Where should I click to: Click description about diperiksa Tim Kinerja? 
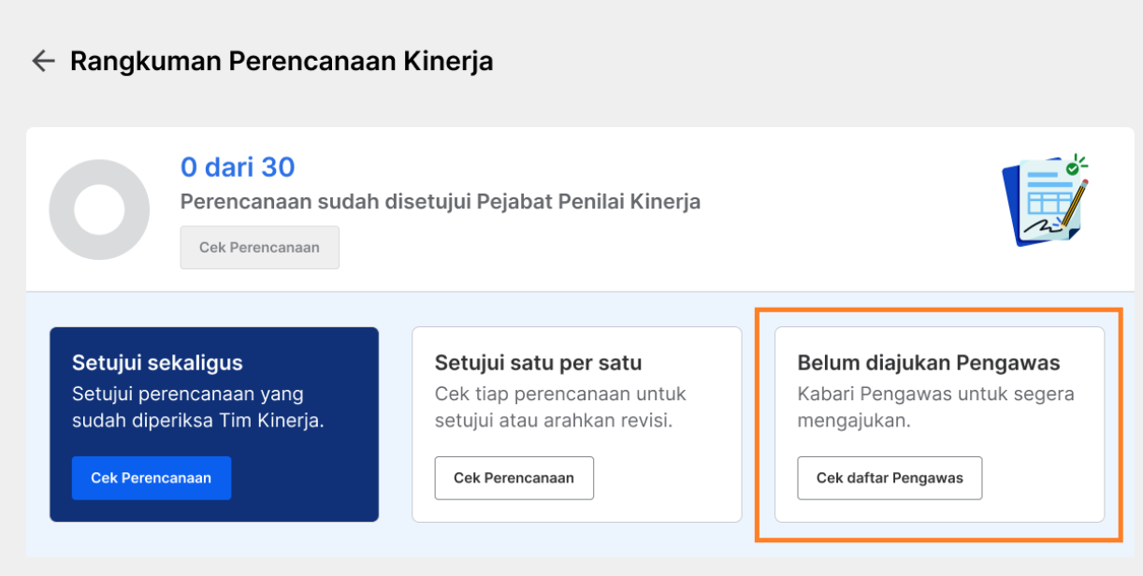coord(197,407)
